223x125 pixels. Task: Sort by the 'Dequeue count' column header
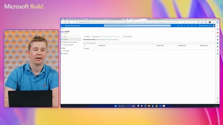tap(203, 45)
